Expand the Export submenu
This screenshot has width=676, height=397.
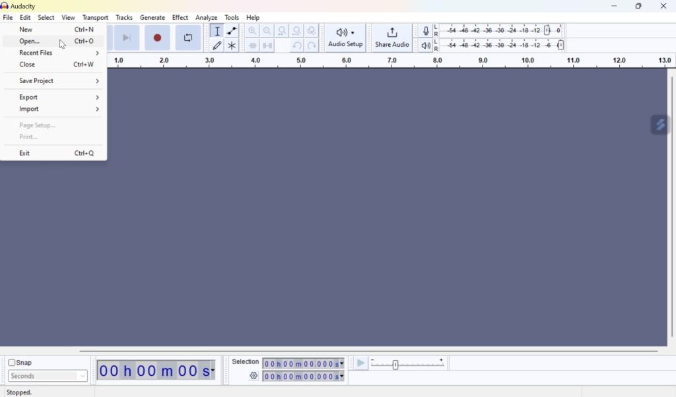28,97
